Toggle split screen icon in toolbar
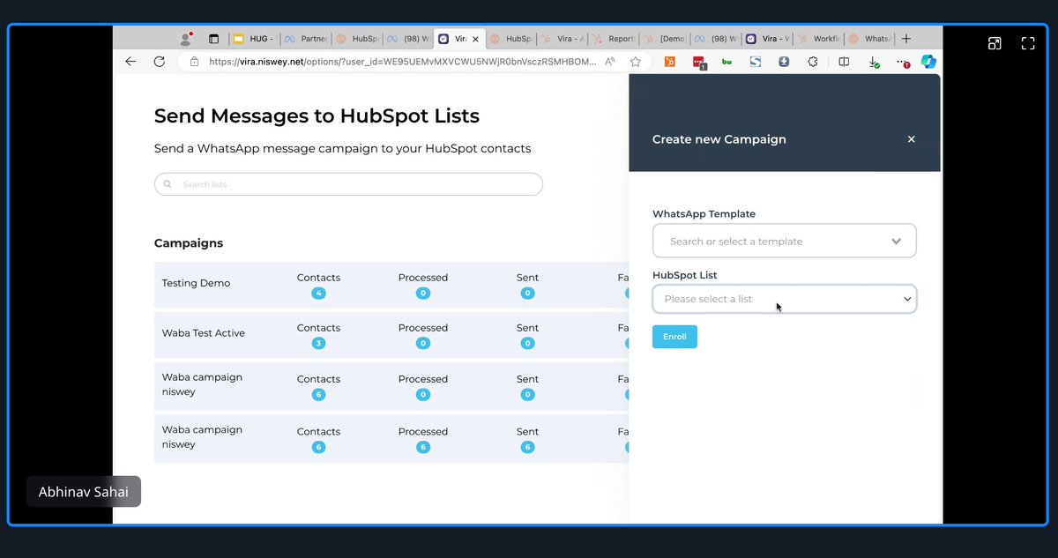Screen dimensions: 1058x558 click(x=844, y=62)
